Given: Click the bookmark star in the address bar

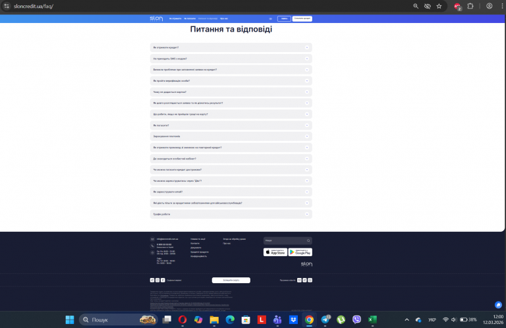Looking at the screenshot, I should click(x=439, y=6).
